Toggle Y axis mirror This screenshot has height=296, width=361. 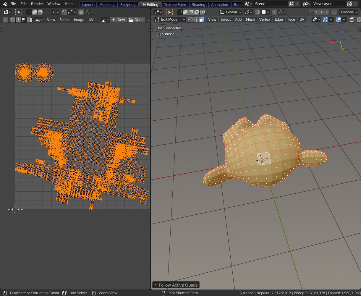pos(322,12)
